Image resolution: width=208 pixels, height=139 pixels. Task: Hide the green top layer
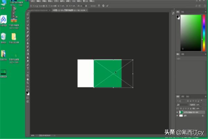pos(177,112)
